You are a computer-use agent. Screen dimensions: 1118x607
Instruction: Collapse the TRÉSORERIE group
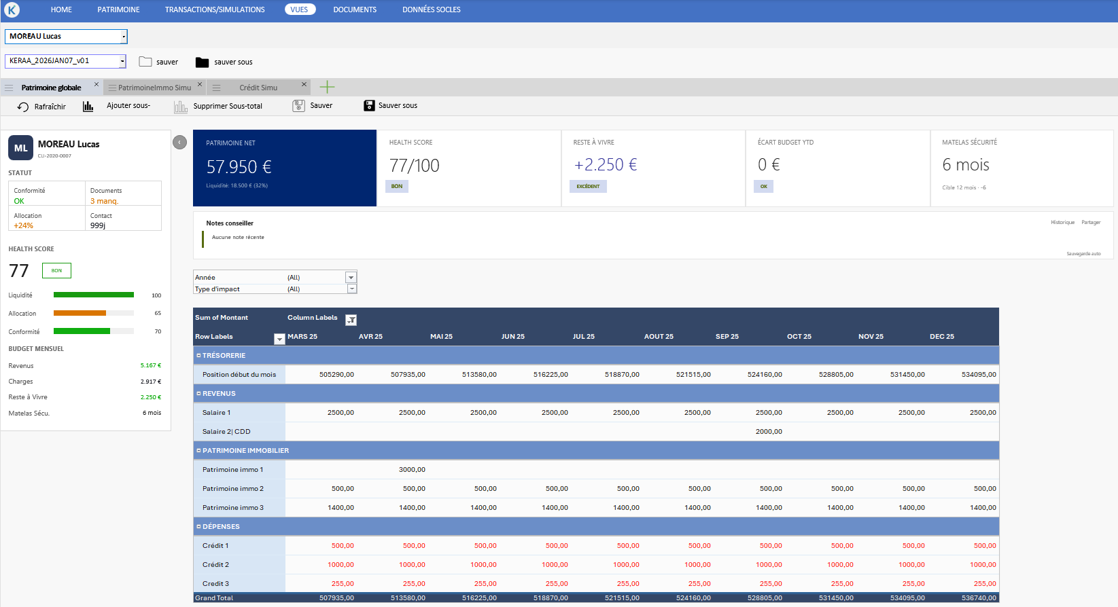coord(198,356)
